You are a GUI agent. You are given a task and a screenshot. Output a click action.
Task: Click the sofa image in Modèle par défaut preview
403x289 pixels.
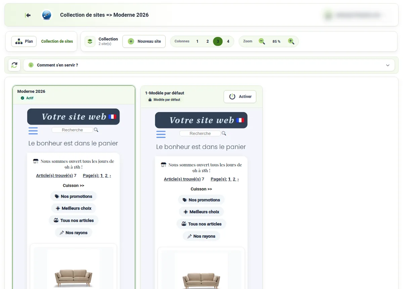click(201, 281)
